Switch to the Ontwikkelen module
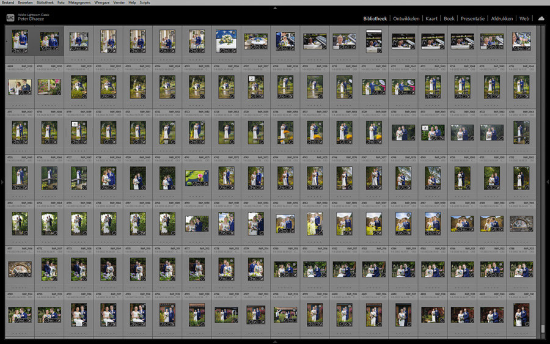Viewport: 550px width, 344px height. coord(406,19)
